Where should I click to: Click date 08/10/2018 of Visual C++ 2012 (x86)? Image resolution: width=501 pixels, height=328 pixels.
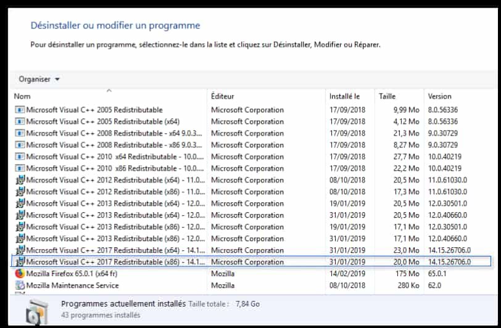[x=347, y=192]
